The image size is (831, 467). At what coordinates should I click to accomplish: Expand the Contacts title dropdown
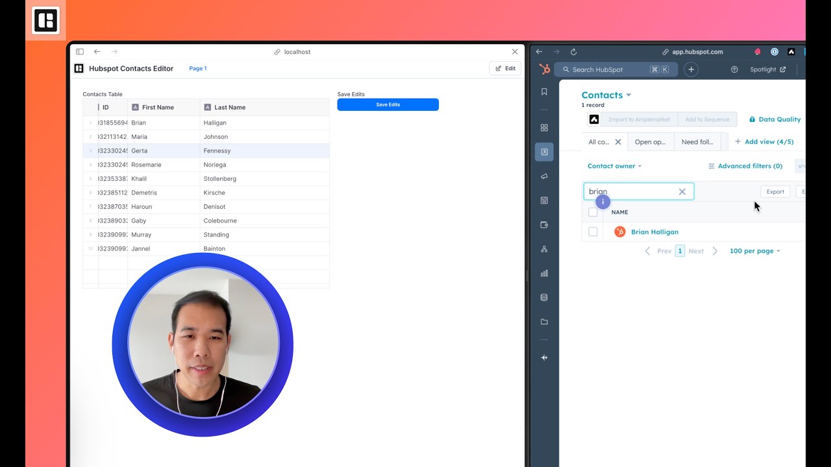pos(628,95)
